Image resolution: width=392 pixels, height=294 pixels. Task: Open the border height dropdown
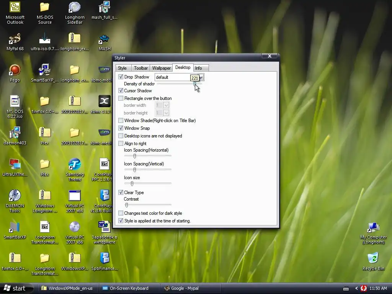coord(166,113)
